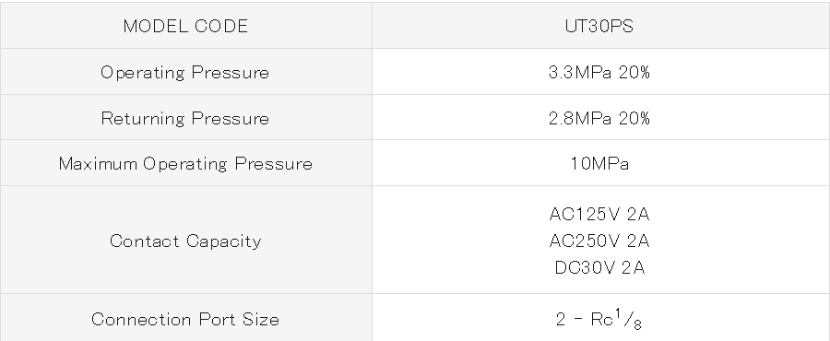Select the 2.8MPa 20% value

click(599, 118)
